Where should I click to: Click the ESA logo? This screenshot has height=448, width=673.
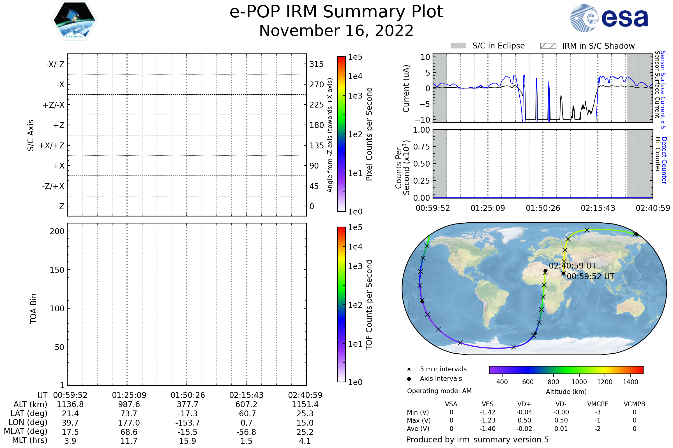point(609,18)
